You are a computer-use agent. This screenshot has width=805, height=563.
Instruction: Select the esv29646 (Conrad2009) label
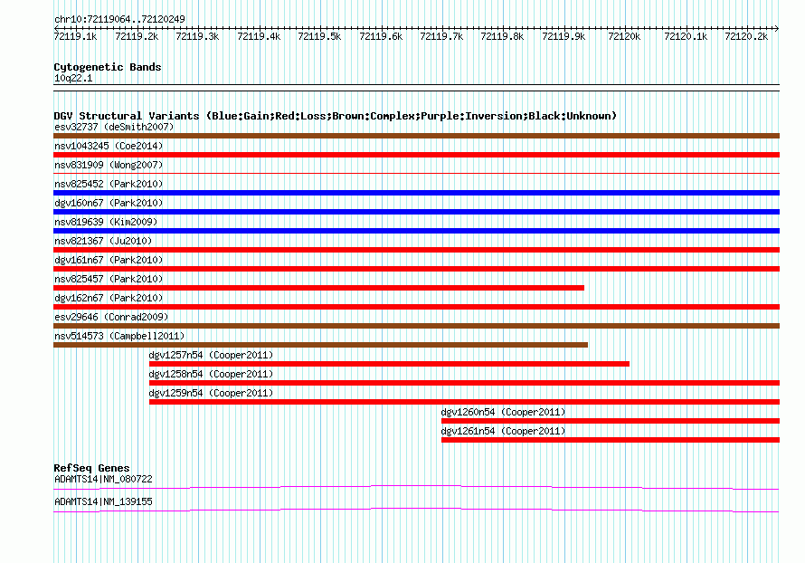(111, 317)
